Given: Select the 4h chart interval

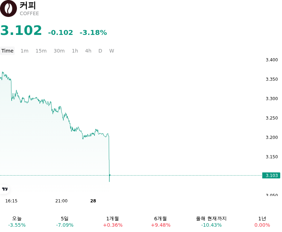Looking at the screenshot, I should (88, 51).
